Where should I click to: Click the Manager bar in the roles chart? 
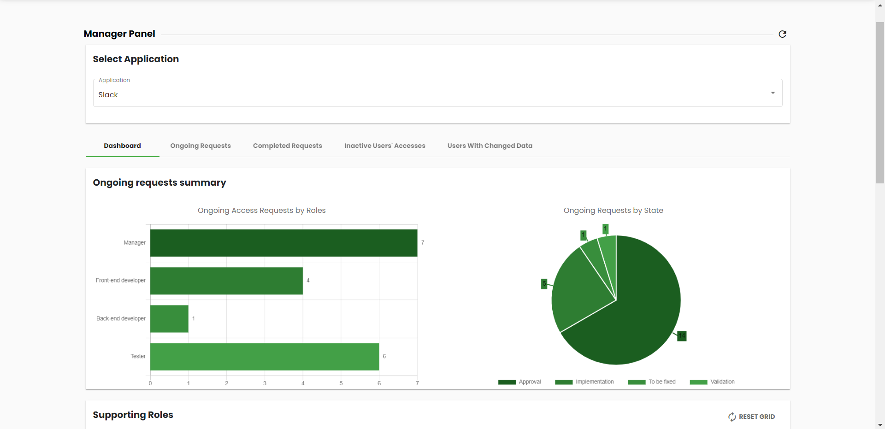click(x=283, y=243)
